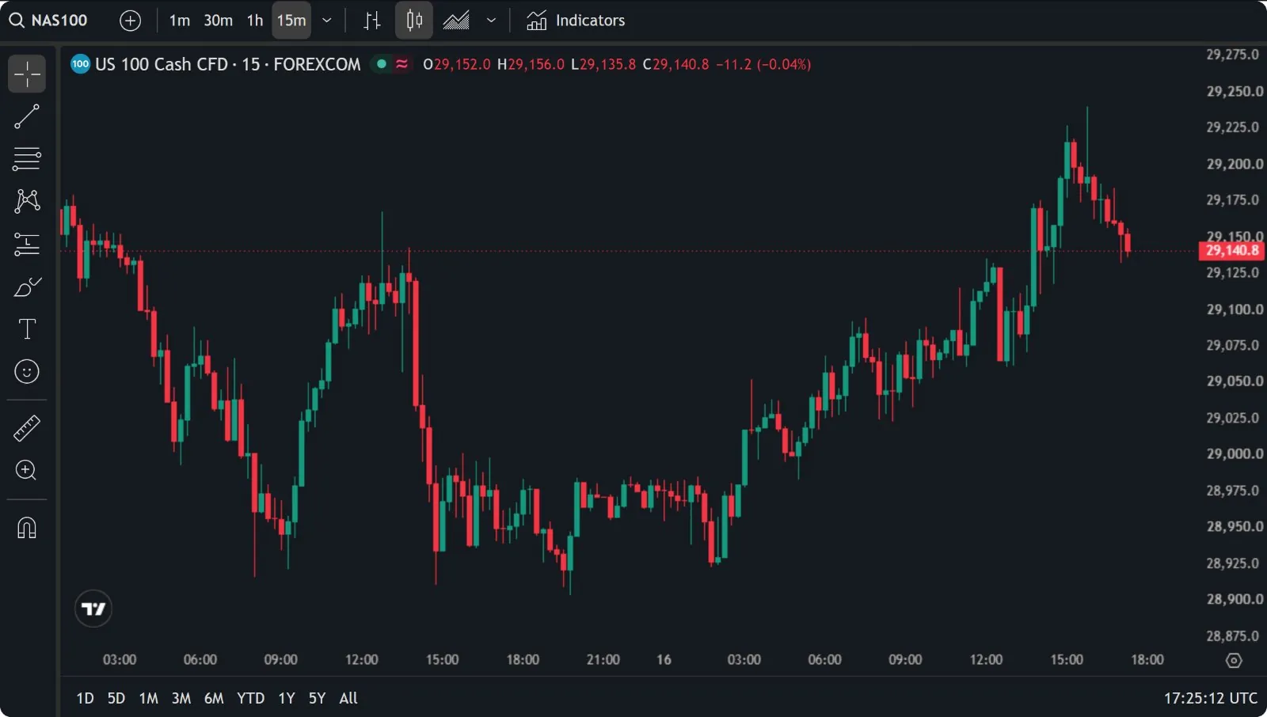This screenshot has height=717, width=1267.
Task: Select the YTD date range
Action: pos(251,698)
